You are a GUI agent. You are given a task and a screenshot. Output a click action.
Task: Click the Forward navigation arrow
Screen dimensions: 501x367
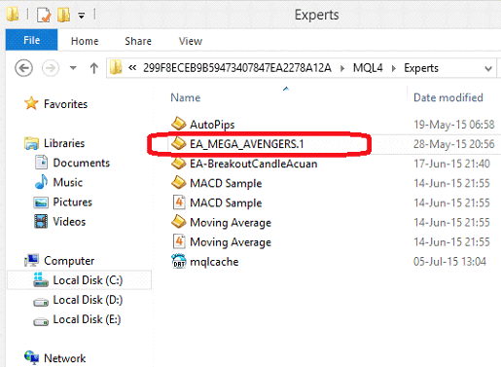coord(51,68)
